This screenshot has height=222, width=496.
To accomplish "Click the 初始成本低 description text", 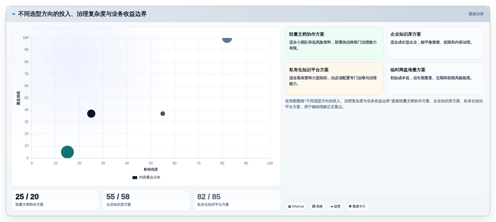I will tap(432, 78).
